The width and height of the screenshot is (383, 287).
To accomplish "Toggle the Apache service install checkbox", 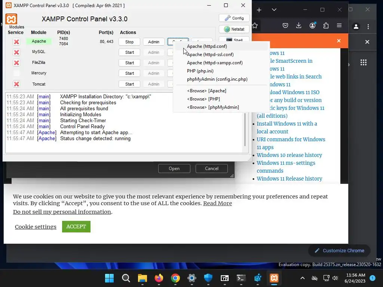I will [16, 42].
